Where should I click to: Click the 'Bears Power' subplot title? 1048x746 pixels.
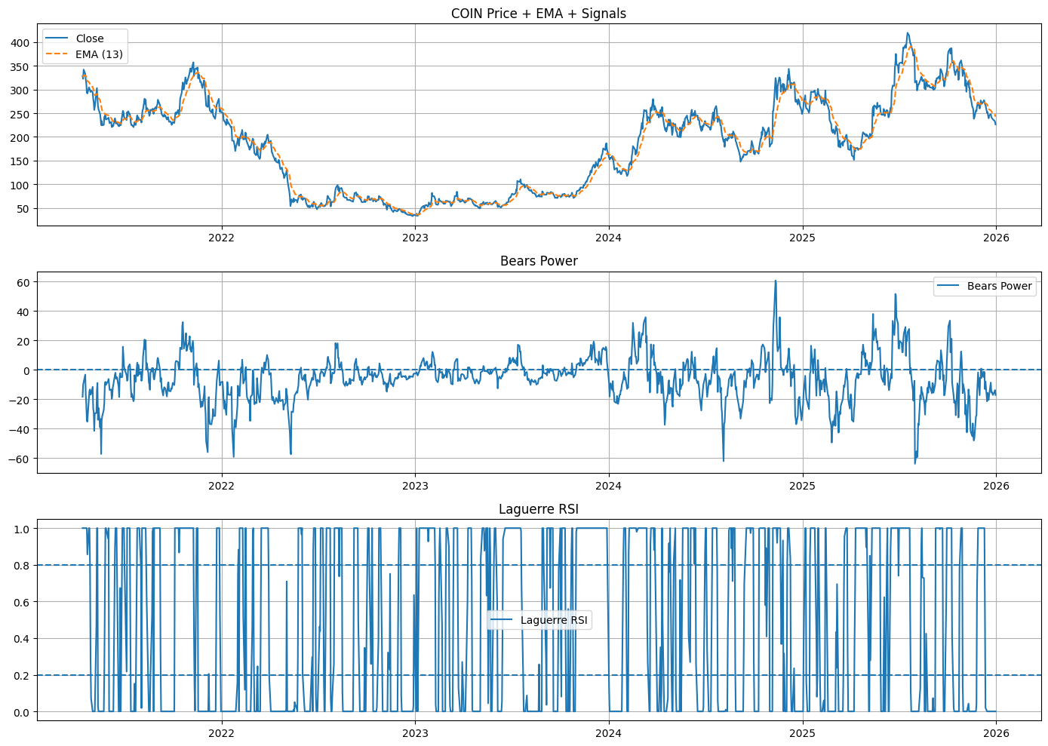539,261
